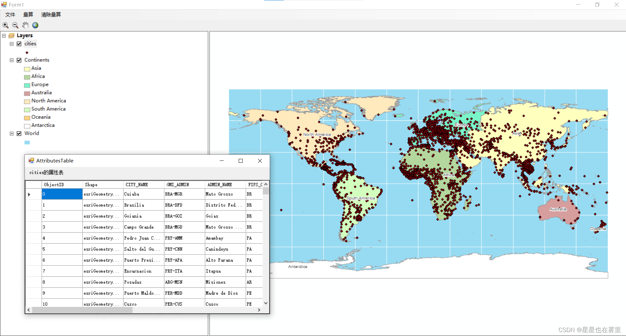Click the Form1 app icon

coord(4,5)
